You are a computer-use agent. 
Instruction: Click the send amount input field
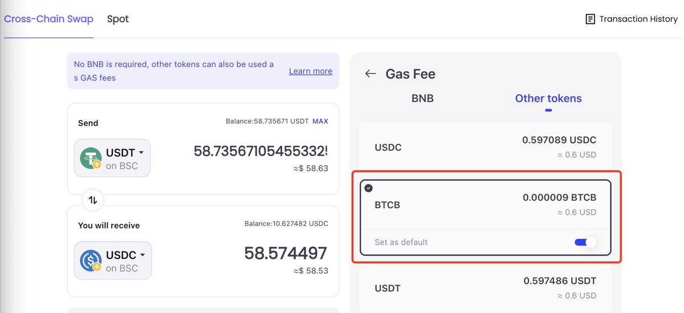pos(260,151)
